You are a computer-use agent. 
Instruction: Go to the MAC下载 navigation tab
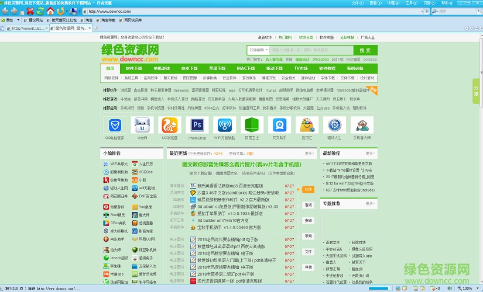[245, 68]
